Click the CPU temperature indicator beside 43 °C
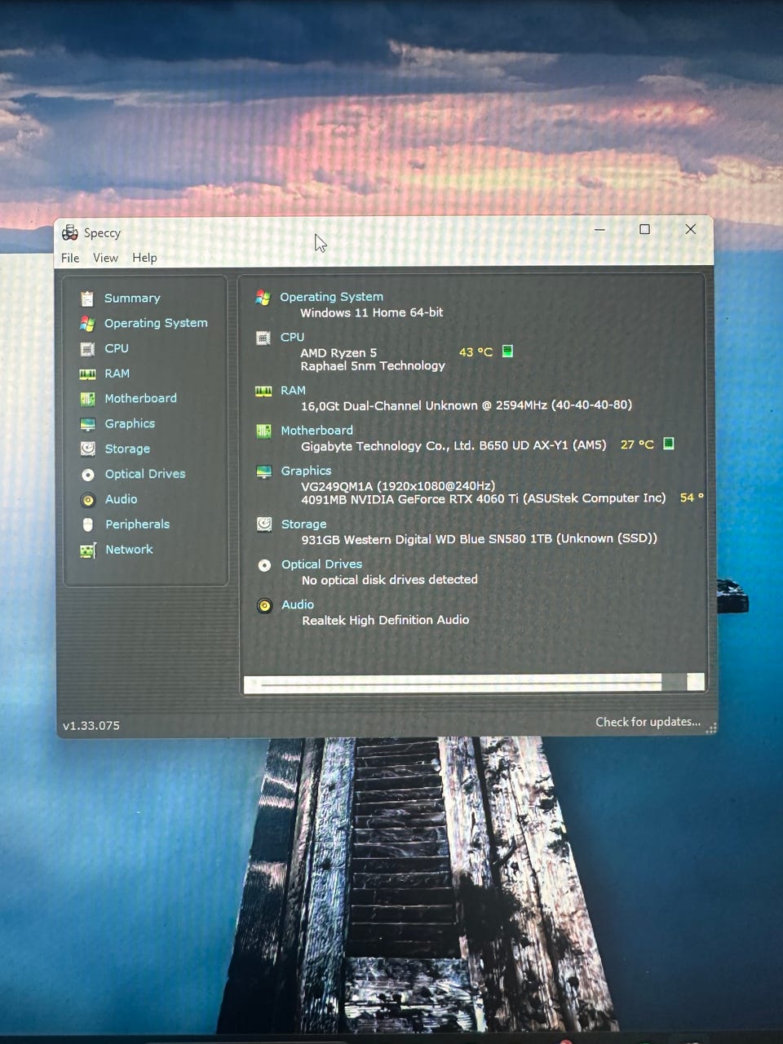The image size is (783, 1044). [x=507, y=351]
